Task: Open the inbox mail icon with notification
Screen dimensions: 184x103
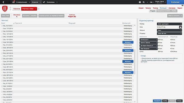Action: [x=14, y=2]
